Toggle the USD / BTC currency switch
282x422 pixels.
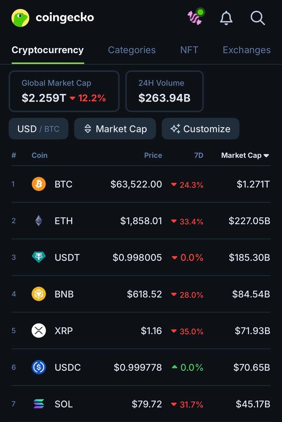pyautogui.click(x=38, y=129)
